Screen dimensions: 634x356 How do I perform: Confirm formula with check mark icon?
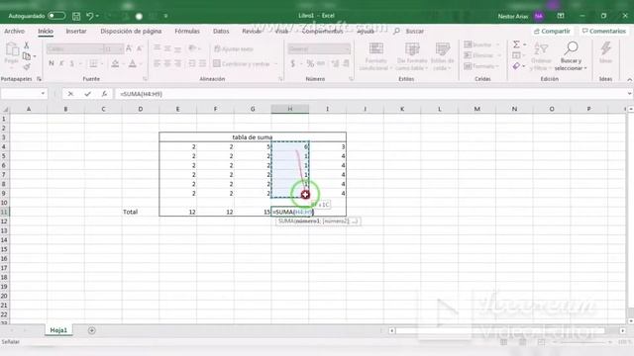tap(87, 94)
